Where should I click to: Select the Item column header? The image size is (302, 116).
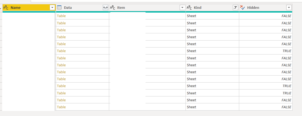pos(147,8)
